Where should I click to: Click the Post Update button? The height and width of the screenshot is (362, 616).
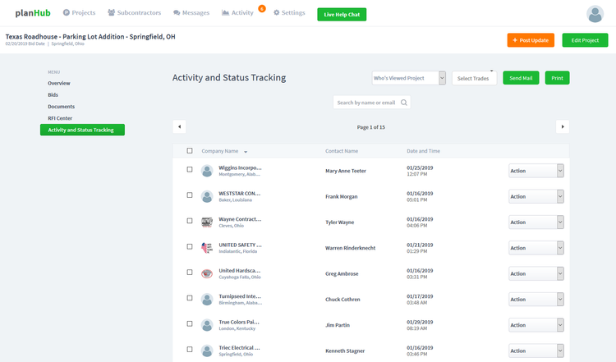tap(531, 40)
